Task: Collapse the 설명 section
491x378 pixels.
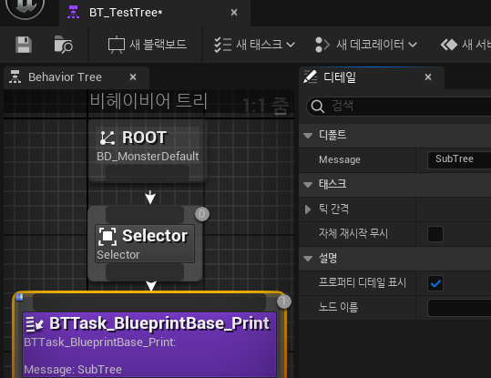Action: [x=308, y=259]
